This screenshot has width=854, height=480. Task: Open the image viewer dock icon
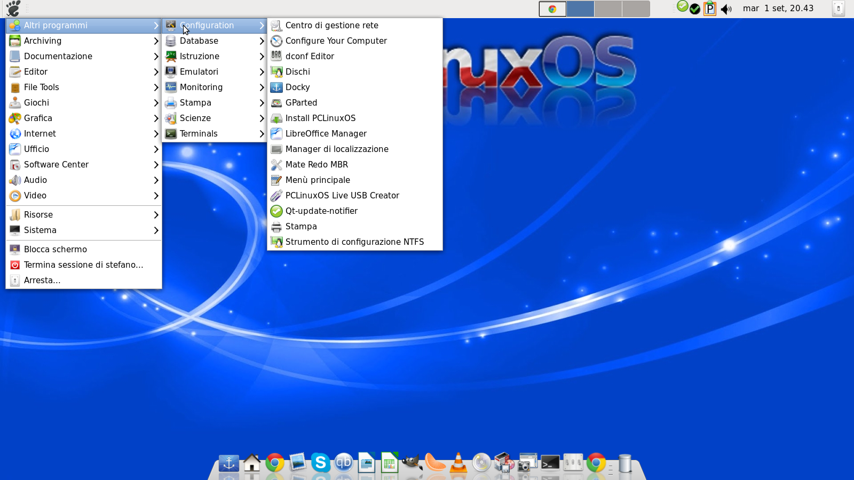tap(298, 463)
